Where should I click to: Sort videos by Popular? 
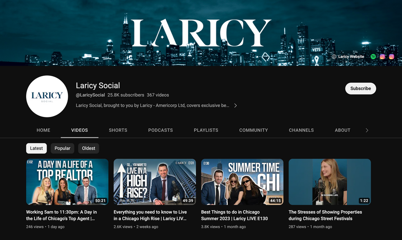[63, 148]
